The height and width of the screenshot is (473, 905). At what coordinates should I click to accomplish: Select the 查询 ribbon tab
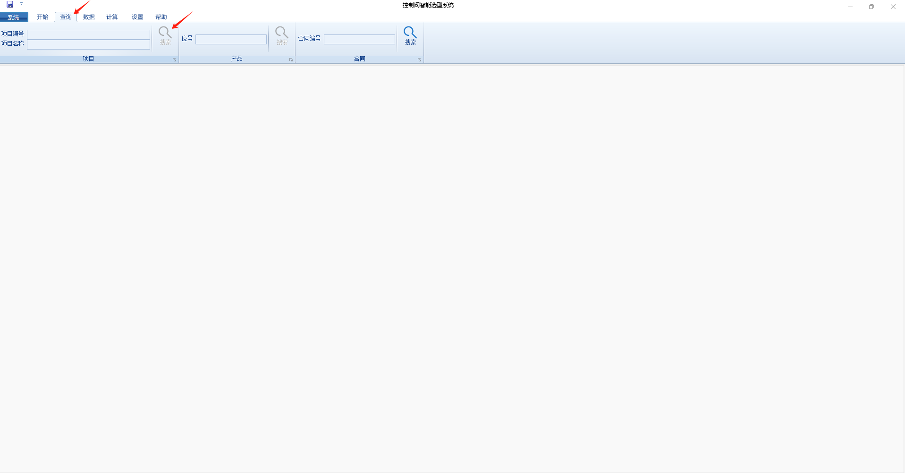click(66, 17)
